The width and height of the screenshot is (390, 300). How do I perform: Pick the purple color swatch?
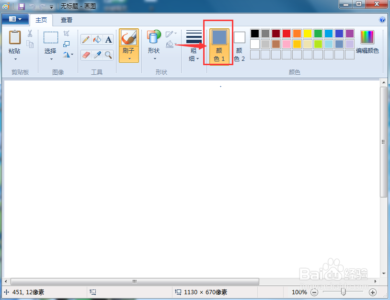350,34
